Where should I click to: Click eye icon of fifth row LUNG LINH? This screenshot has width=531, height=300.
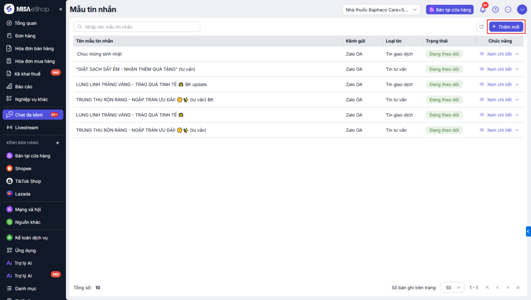(x=482, y=115)
